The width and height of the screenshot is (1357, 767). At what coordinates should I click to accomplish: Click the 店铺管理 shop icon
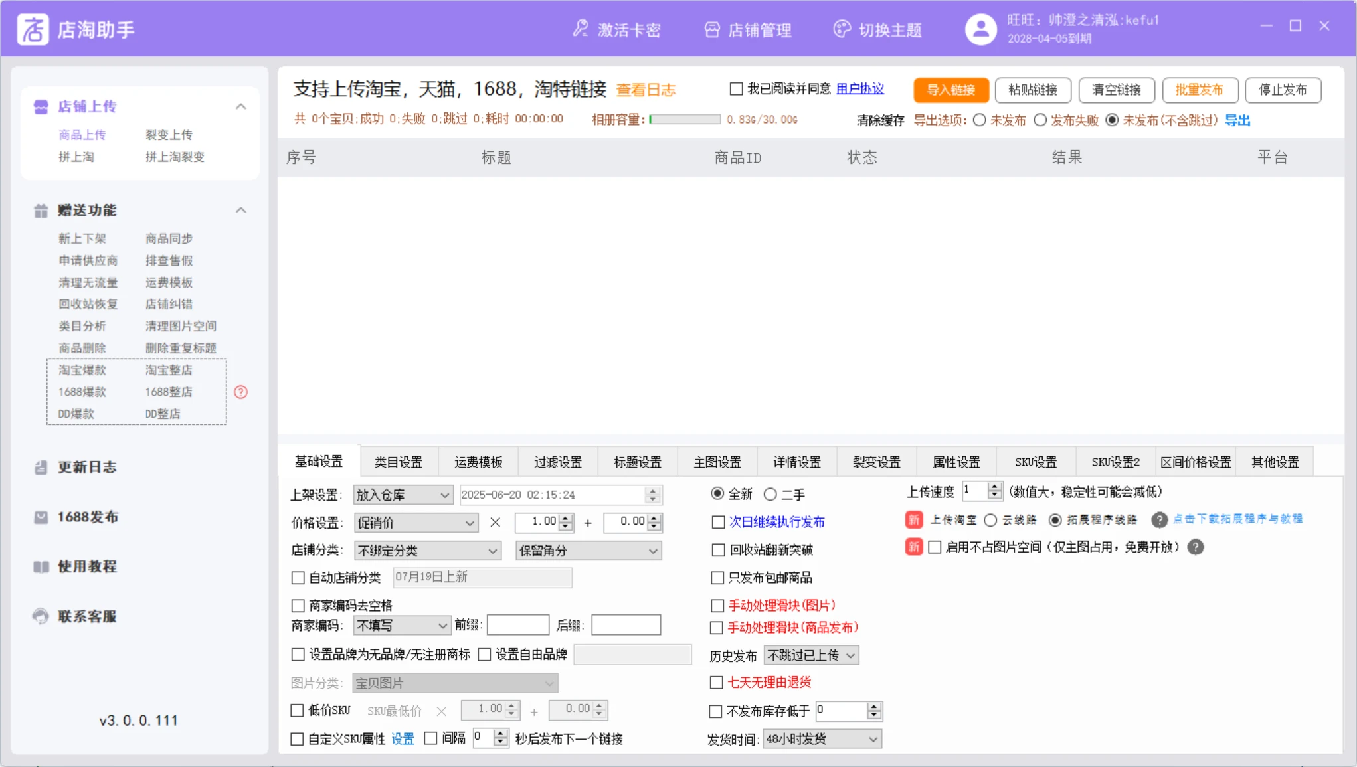pos(712,29)
